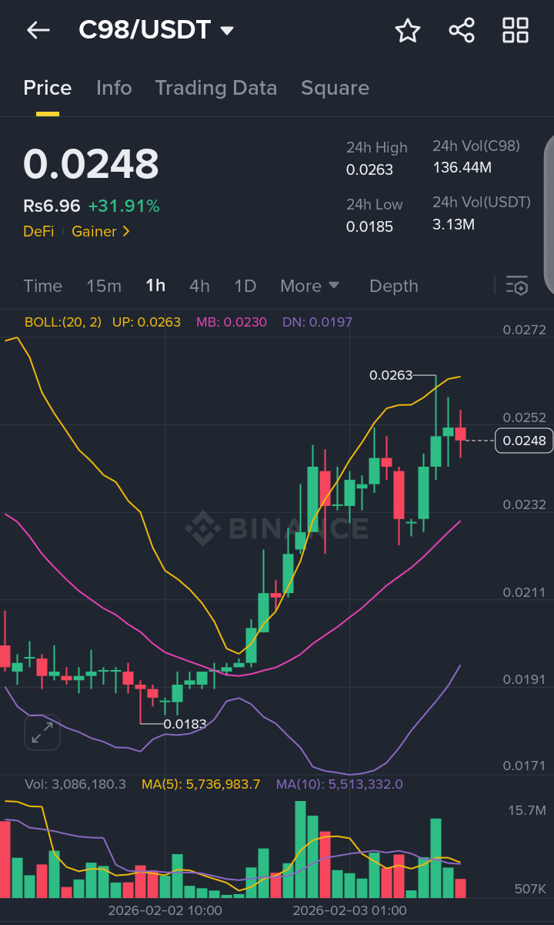Image resolution: width=554 pixels, height=925 pixels.
Task: Switch to the Price tab
Action: (x=48, y=88)
